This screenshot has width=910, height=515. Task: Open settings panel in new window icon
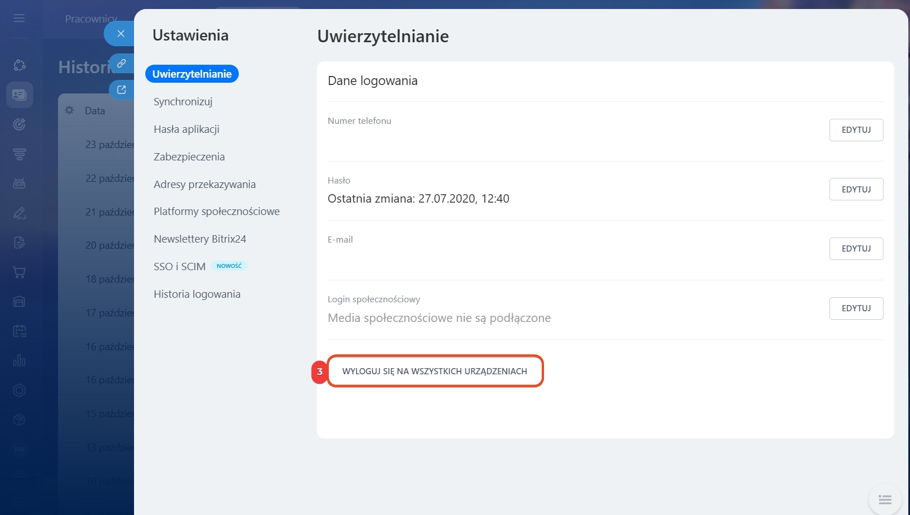click(x=121, y=89)
